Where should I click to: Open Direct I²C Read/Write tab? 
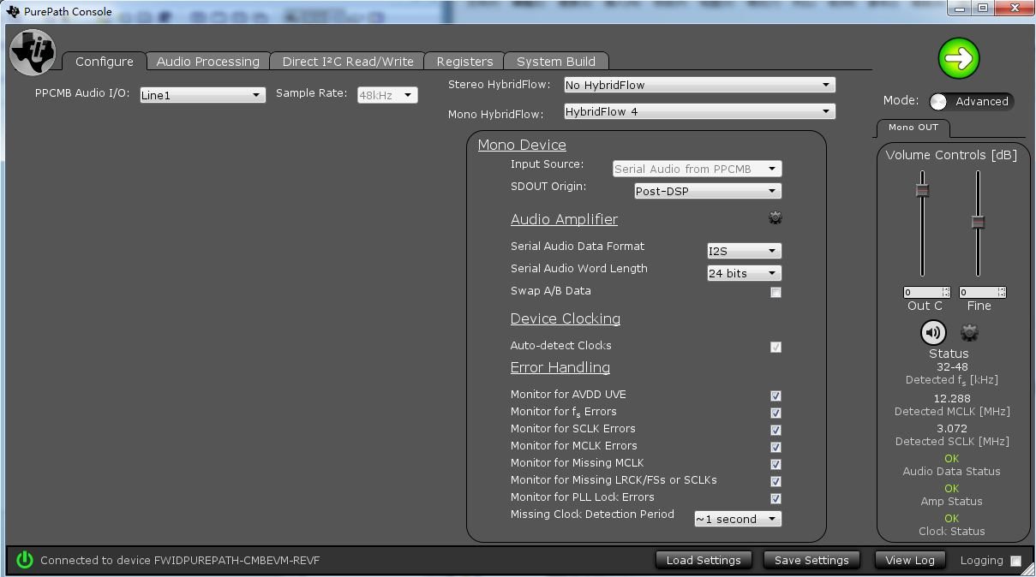click(348, 62)
